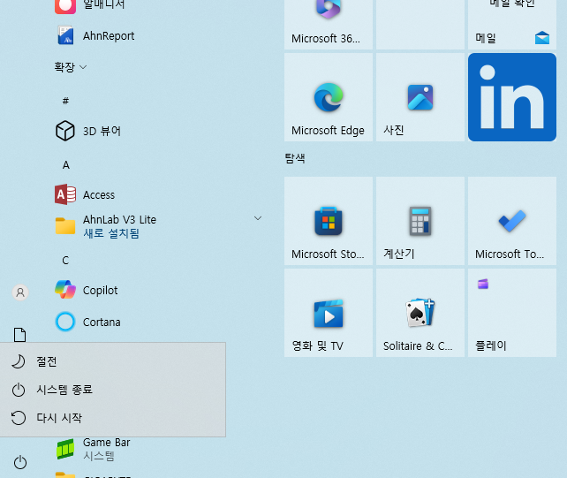Click the 시스템 label under Game Bar
The image size is (567, 478).
[99, 456]
